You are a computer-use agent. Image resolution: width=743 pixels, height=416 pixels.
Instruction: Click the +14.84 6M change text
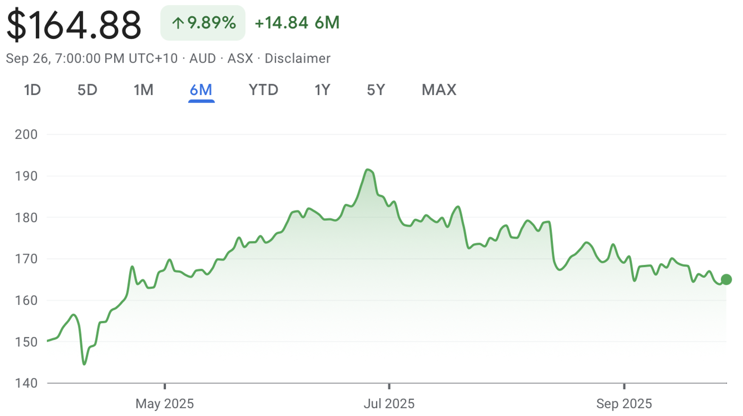tap(297, 23)
